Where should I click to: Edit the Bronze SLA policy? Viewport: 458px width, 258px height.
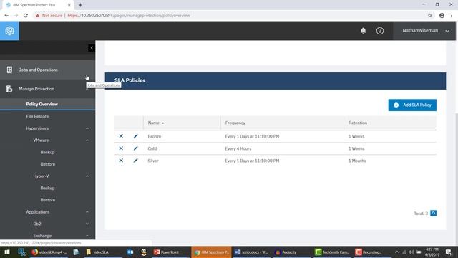tap(135, 136)
